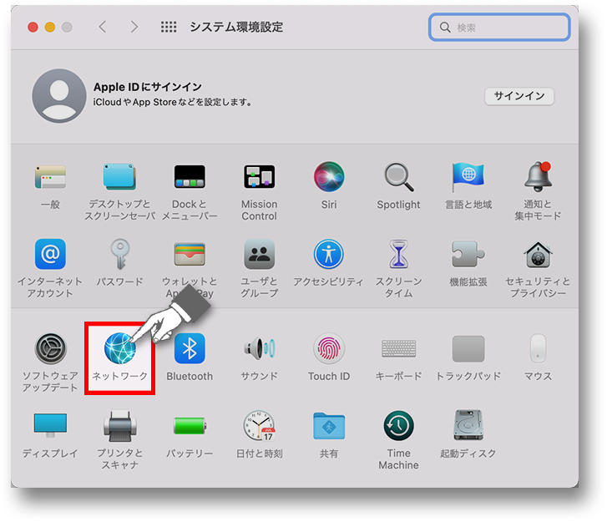
Task: Open サウンド preferences
Action: [x=260, y=348]
